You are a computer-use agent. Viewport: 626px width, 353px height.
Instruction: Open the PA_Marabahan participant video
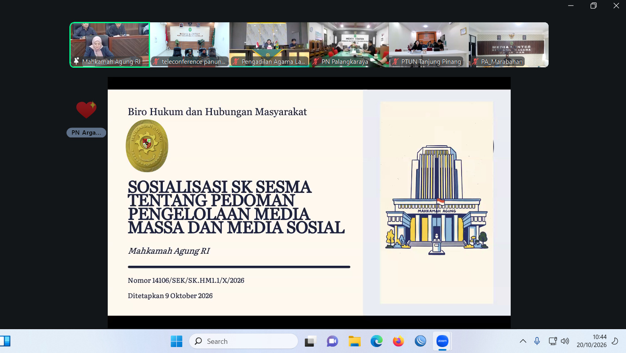509,45
